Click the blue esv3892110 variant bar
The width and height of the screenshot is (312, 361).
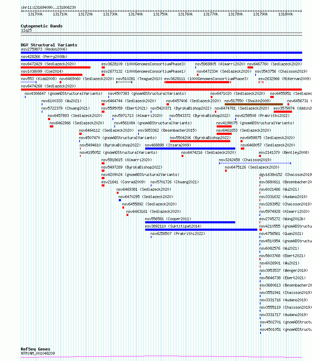point(201,230)
